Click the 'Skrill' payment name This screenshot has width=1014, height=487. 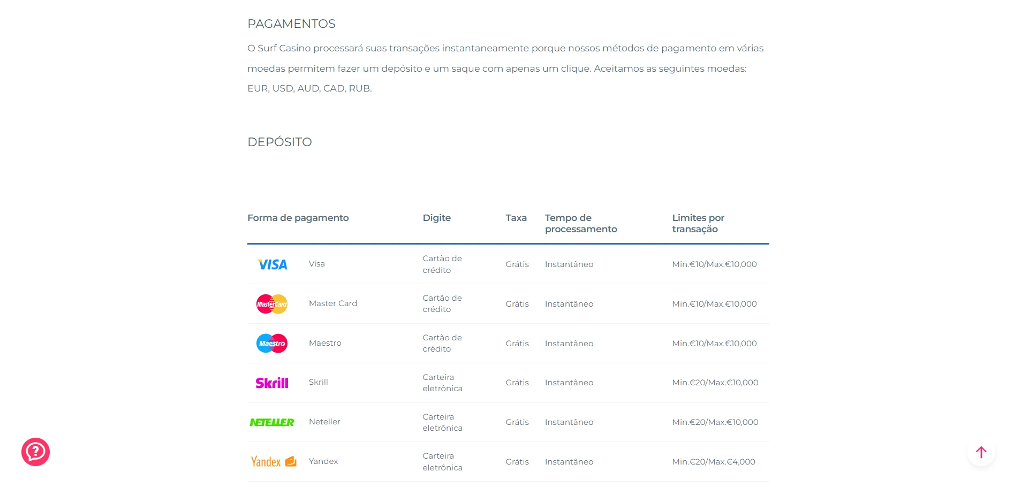click(x=319, y=382)
